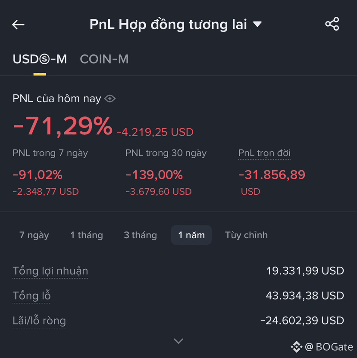357x358 pixels.
Task: Tap the PnL trọn đời label
Action: point(264,153)
